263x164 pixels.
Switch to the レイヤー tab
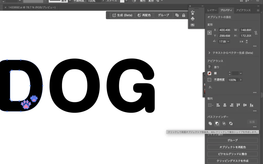point(212,10)
